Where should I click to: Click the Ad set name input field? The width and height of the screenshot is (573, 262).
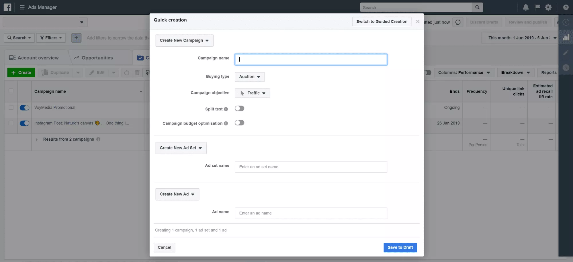point(311,167)
